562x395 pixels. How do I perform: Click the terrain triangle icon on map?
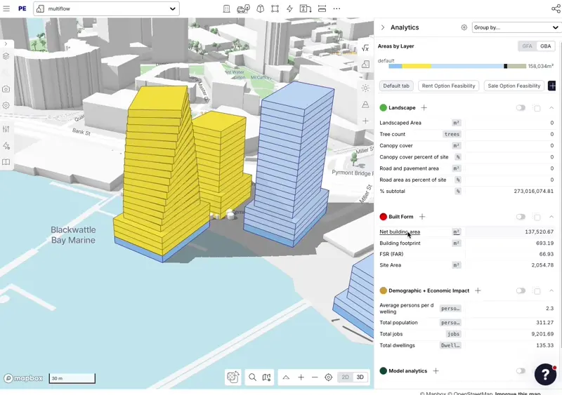[365, 105]
